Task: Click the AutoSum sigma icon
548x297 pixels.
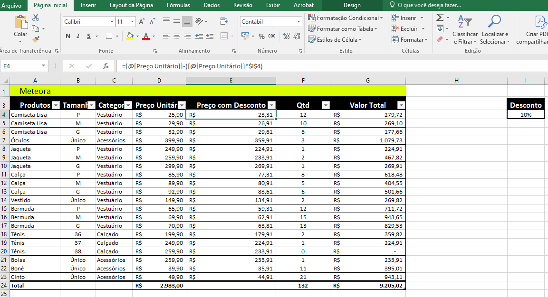Action: pos(440,18)
